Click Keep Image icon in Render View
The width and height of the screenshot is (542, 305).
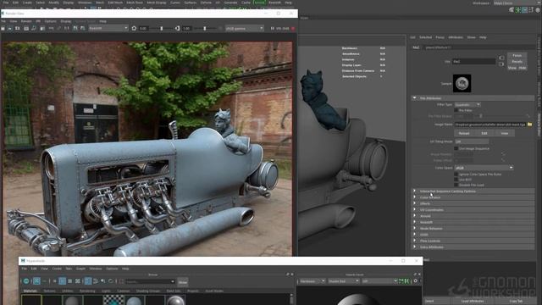[75, 28]
